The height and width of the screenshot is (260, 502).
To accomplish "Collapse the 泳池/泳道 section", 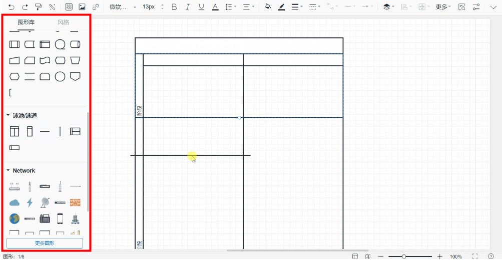I will (x=8, y=115).
